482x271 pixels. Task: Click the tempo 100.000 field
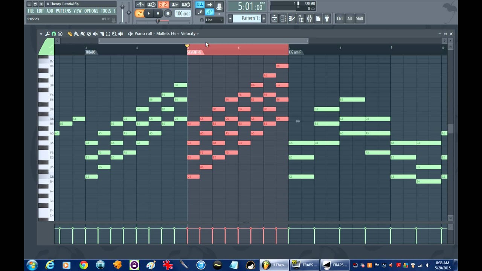(182, 14)
